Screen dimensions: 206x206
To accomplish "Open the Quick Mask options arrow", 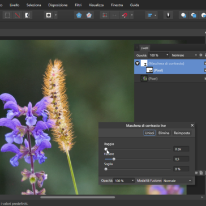I will (x=55, y=15).
